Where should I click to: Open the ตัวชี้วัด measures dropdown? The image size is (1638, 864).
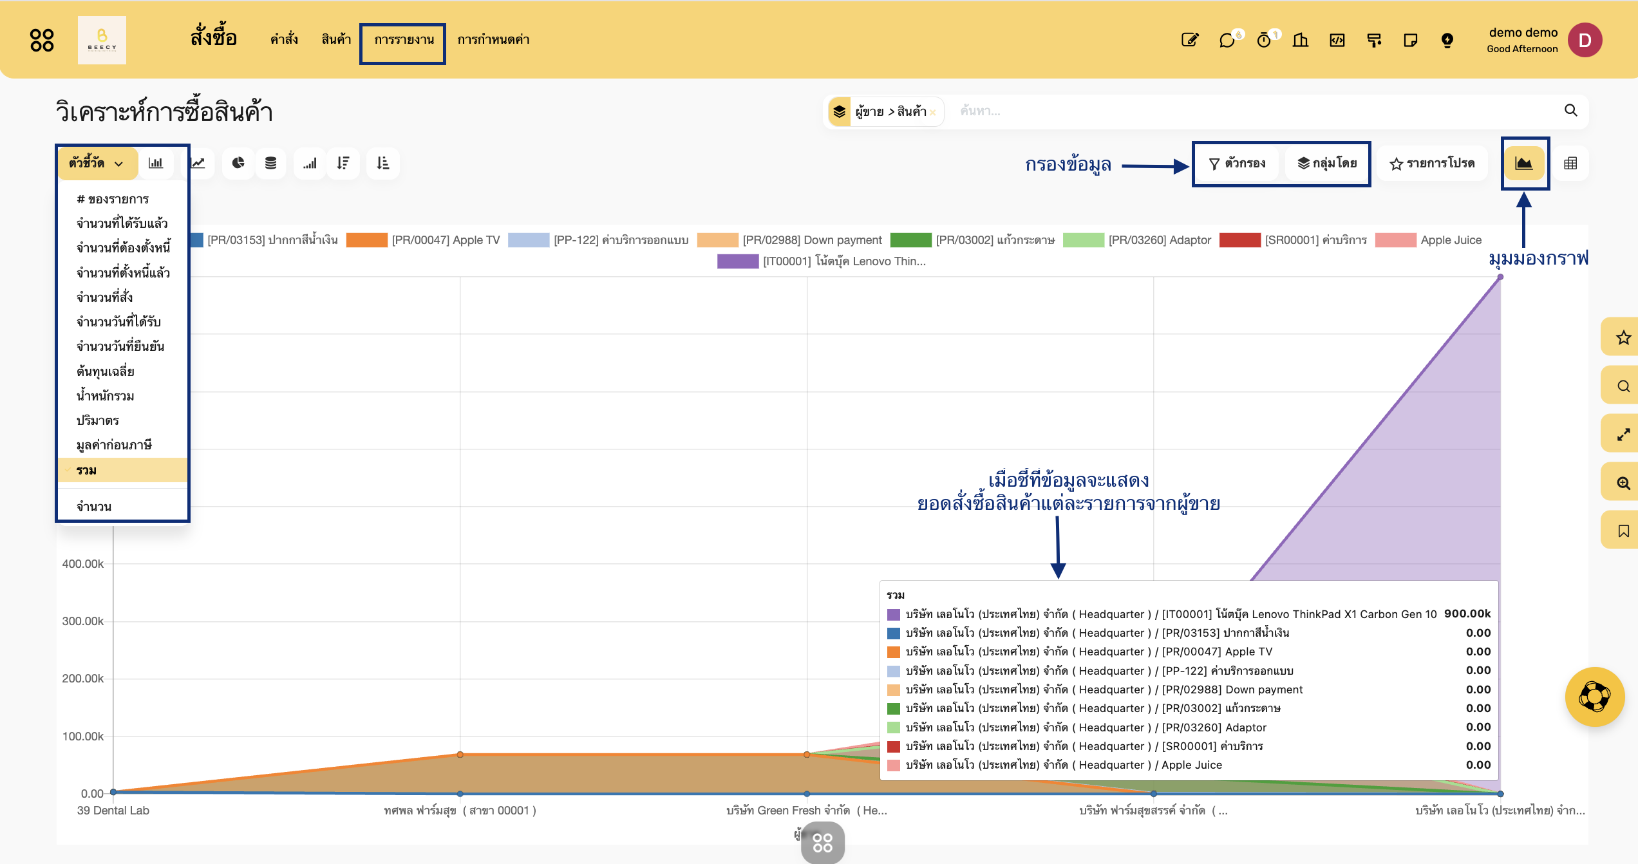point(97,163)
